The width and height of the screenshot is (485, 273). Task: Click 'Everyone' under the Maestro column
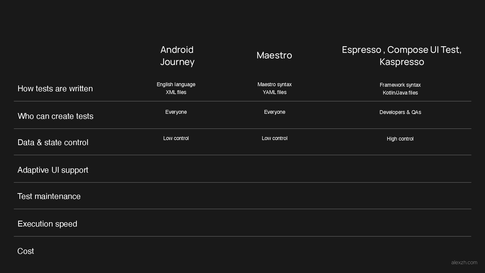pyautogui.click(x=275, y=112)
